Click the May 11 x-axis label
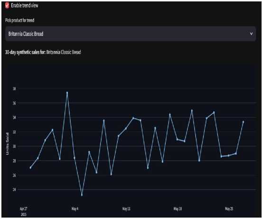The width and height of the screenshot is (263, 219). [126, 209]
